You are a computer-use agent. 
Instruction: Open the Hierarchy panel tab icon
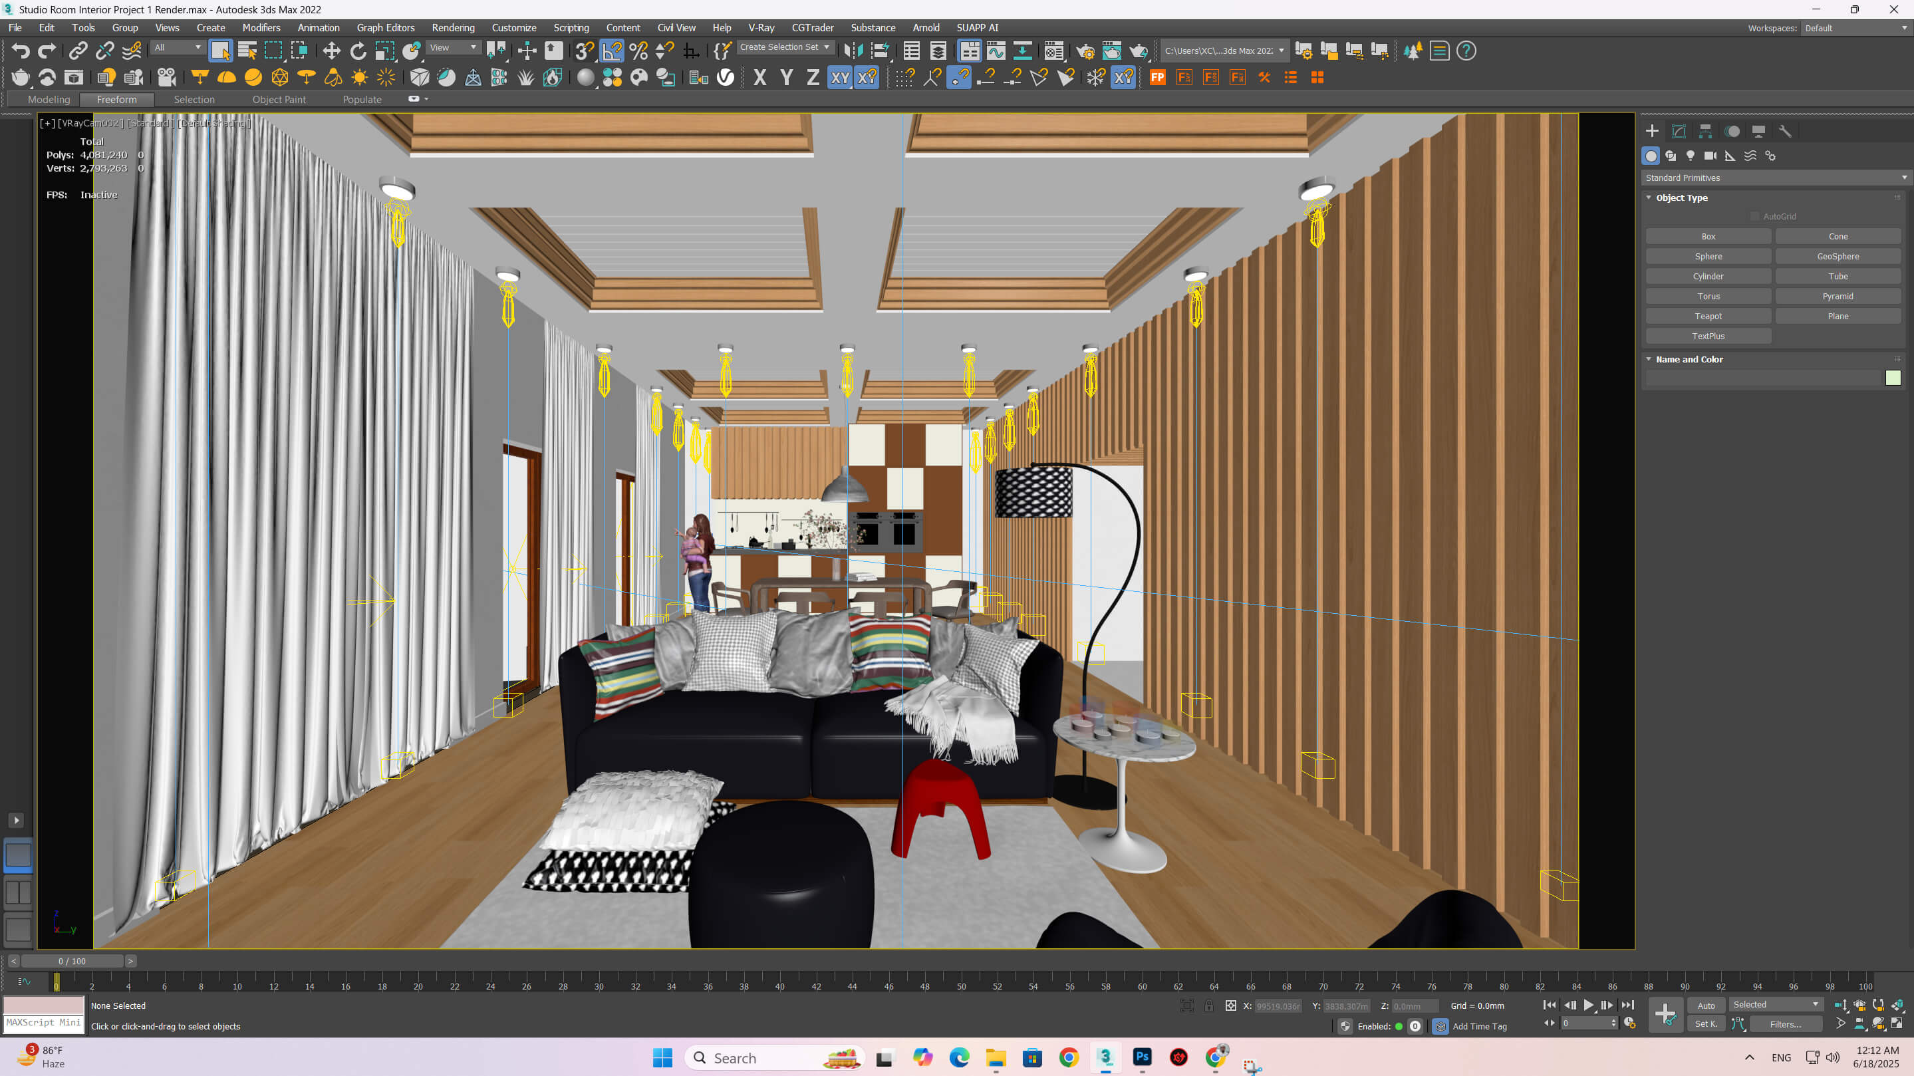(x=1705, y=132)
